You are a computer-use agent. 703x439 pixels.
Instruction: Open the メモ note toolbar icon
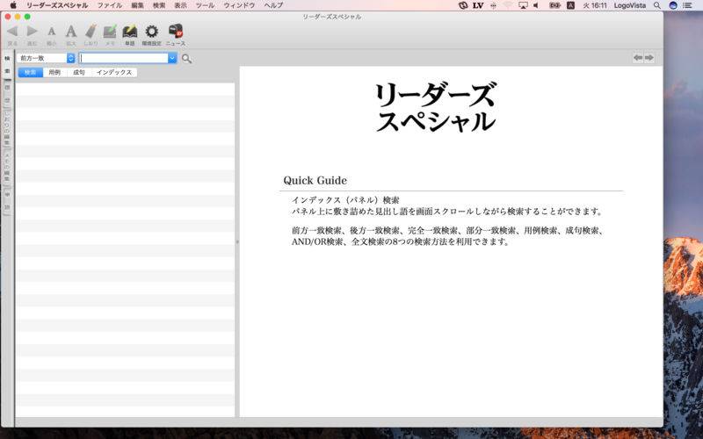[x=110, y=32]
